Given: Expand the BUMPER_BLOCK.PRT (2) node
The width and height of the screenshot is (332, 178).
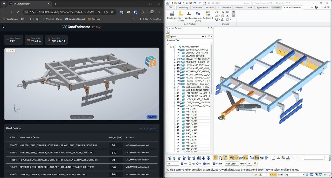Looking at the screenshot, I should point(175,50).
